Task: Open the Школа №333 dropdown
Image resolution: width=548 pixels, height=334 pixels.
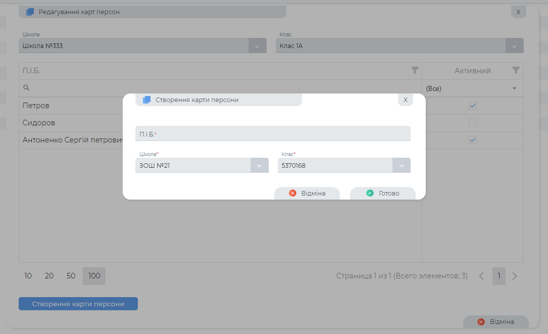Action: [257, 46]
